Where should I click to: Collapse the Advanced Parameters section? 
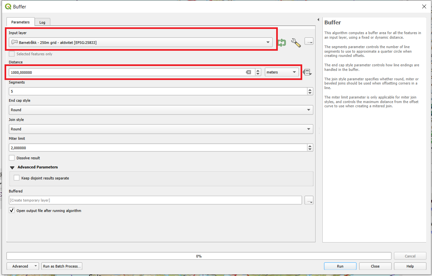[12, 167]
